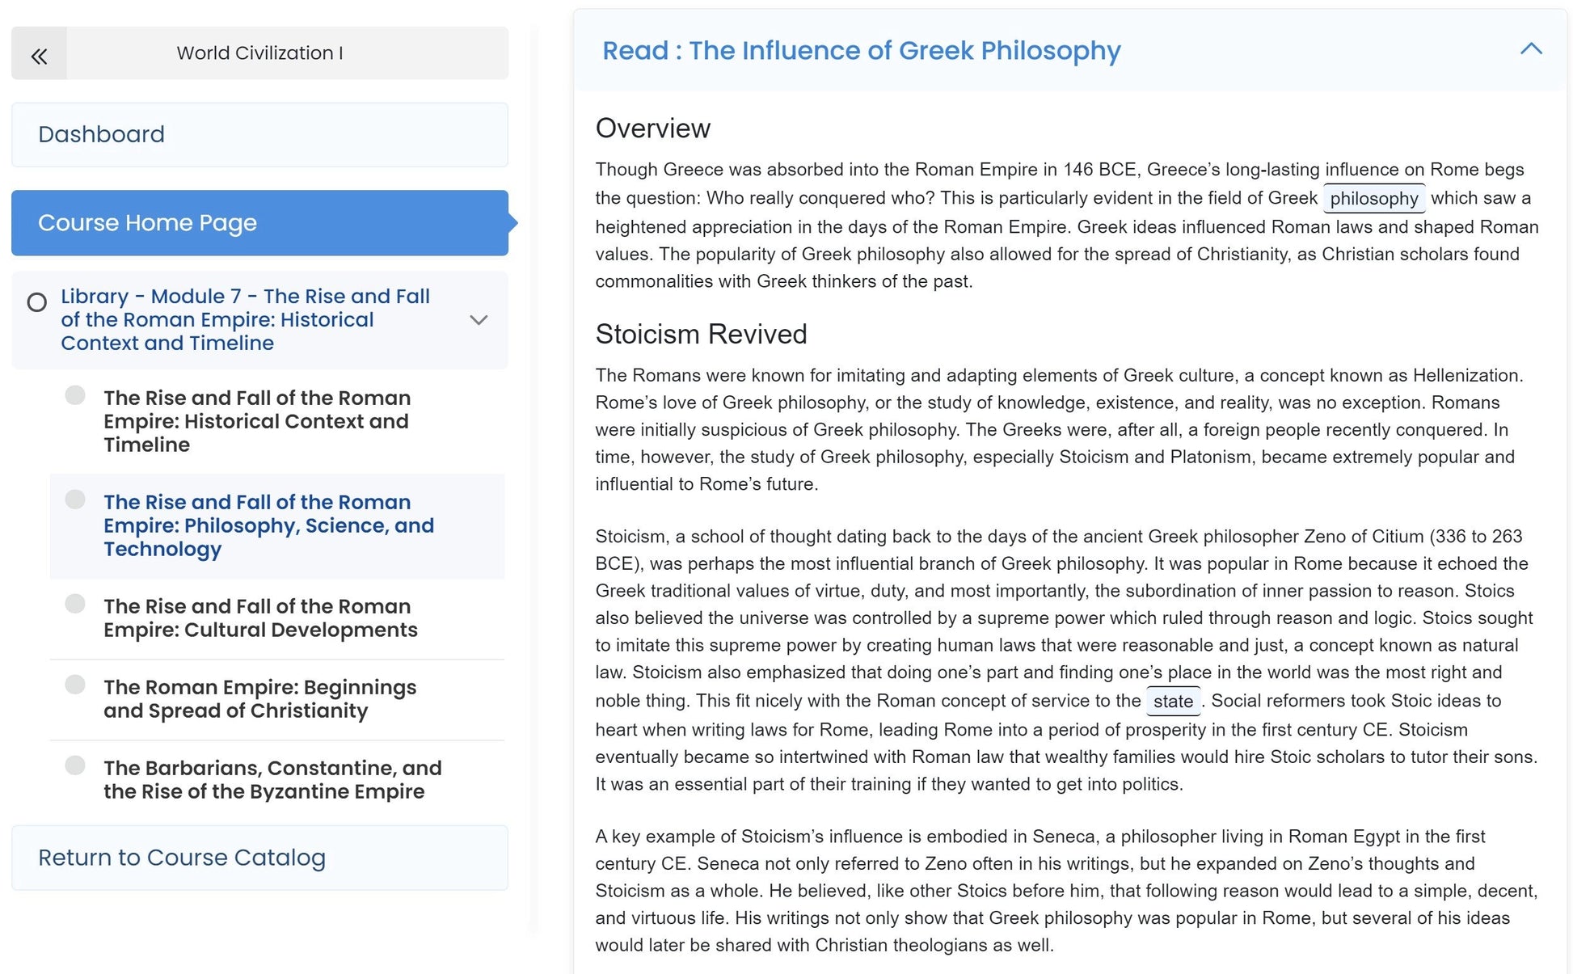
Task: Open the Dashboard menu item
Action: pyautogui.click(x=259, y=134)
